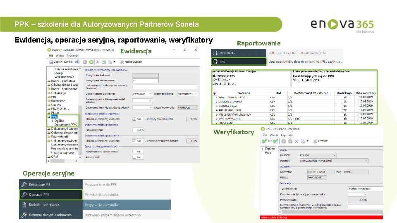
Task: Click the print icon in Deklaracja toolbar
Action: [x=303, y=141]
